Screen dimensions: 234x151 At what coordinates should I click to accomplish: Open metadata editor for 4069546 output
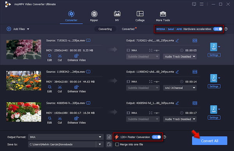click(195, 103)
